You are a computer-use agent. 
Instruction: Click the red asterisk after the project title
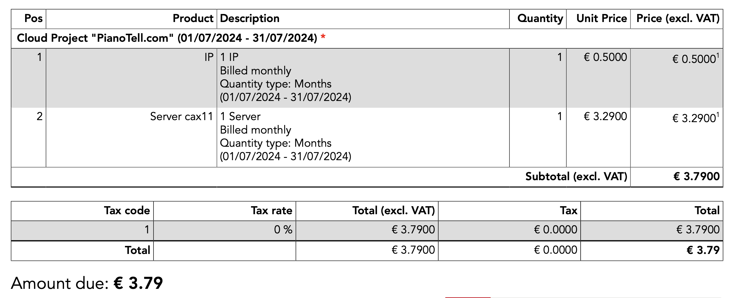pyautogui.click(x=323, y=37)
